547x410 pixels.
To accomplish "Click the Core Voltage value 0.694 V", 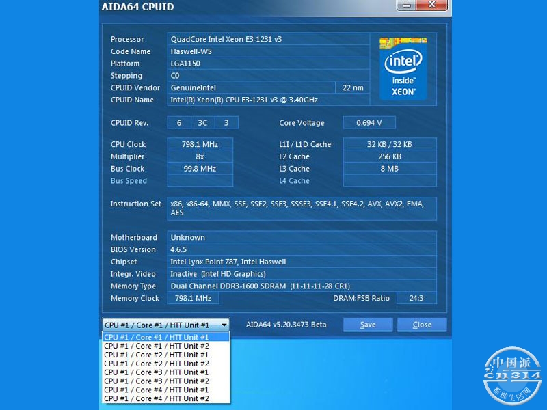I will (369, 123).
